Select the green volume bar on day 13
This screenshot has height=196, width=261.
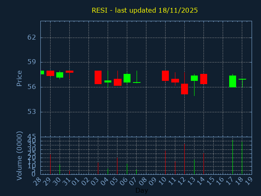[x=194, y=167]
